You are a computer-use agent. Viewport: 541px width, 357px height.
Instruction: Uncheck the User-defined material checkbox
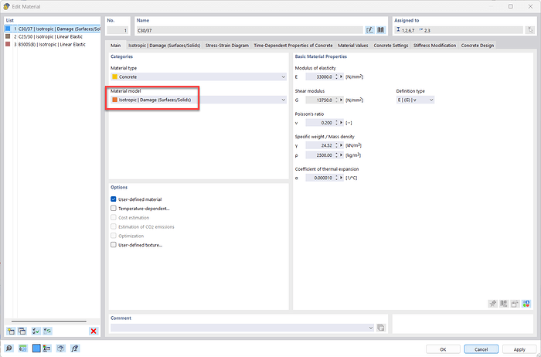point(114,199)
